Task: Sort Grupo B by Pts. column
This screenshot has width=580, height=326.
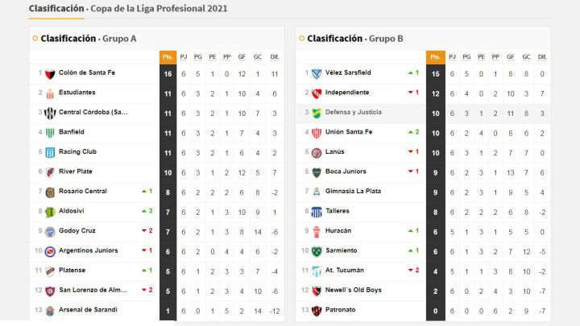Action: tap(435, 57)
